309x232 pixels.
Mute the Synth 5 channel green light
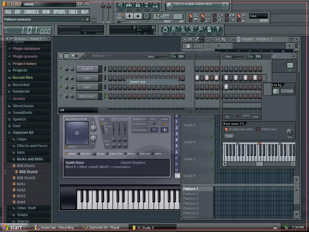pyautogui.click(x=61, y=69)
